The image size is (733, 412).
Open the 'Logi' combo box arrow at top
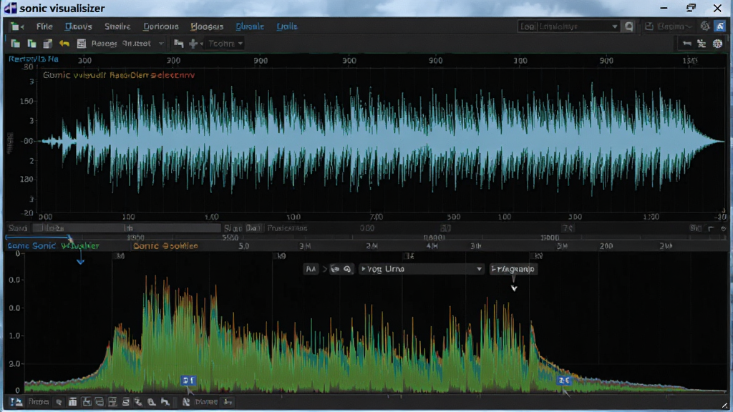tap(614, 26)
